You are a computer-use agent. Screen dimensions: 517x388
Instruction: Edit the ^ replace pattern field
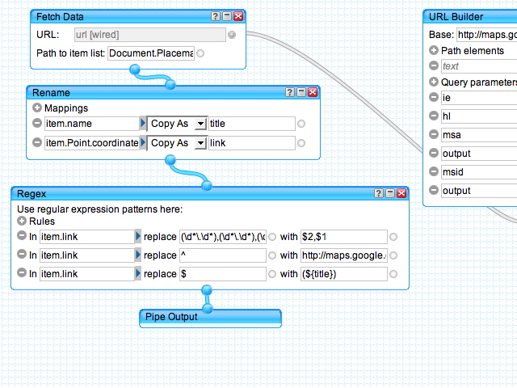click(222, 255)
